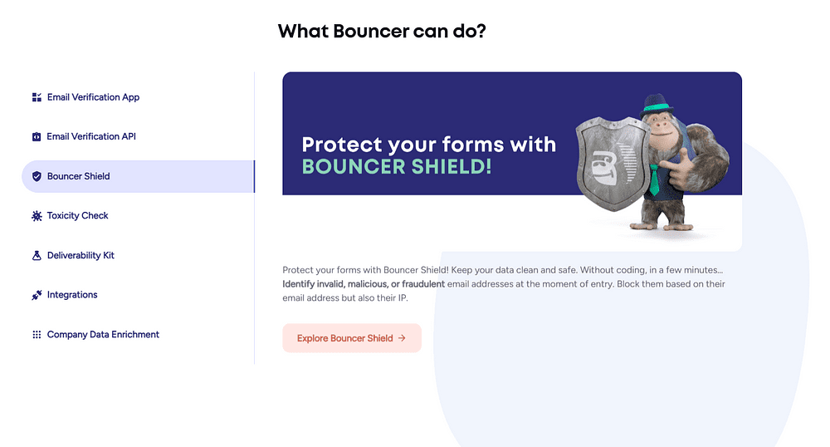The width and height of the screenshot is (830, 447).
Task: Click the What Bouncer can do heading
Action: point(382,32)
